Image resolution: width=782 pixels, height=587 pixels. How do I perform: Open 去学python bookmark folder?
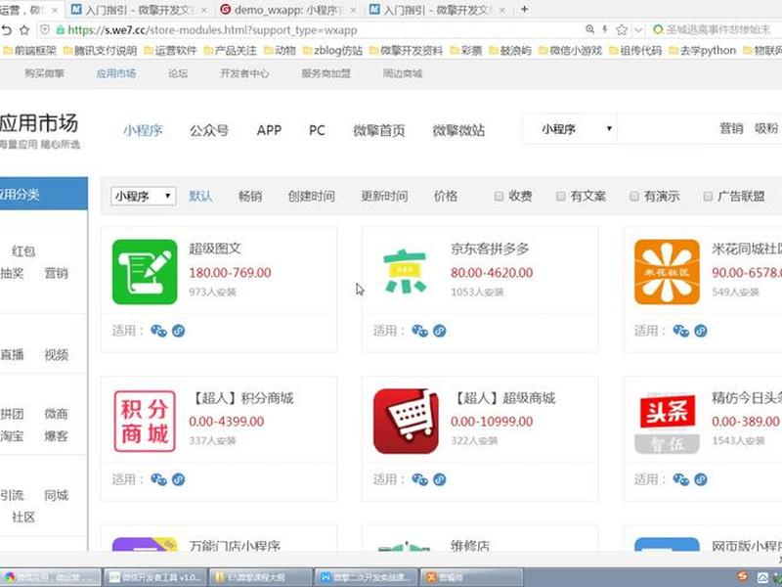[x=703, y=51]
